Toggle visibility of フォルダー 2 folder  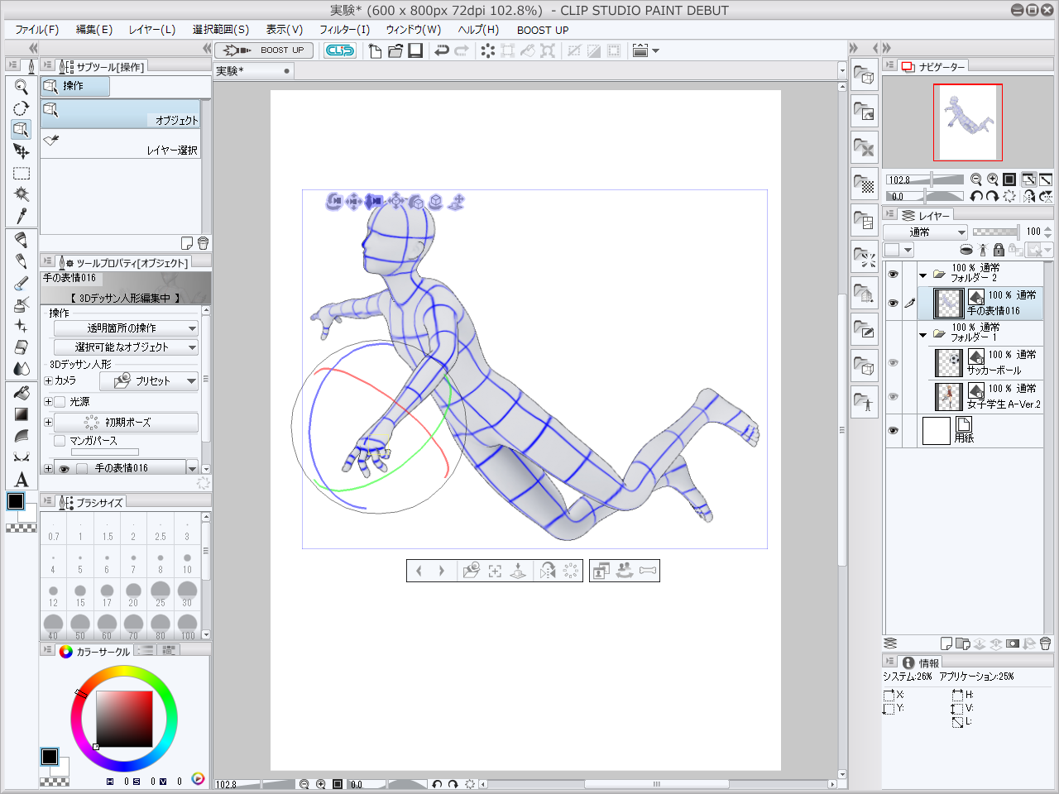893,274
